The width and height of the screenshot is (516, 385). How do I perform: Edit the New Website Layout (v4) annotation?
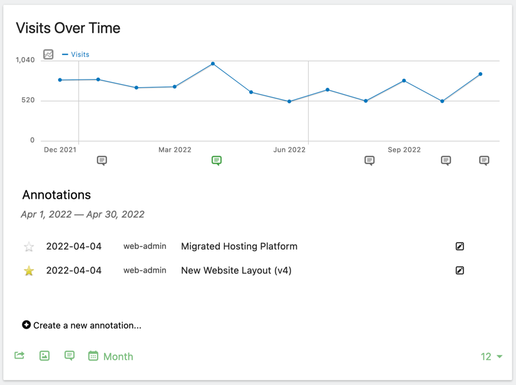[x=460, y=271]
